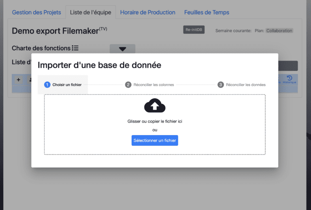Switch to Liste de l'équipe tab
This screenshot has width=311, height=210.
(90, 12)
